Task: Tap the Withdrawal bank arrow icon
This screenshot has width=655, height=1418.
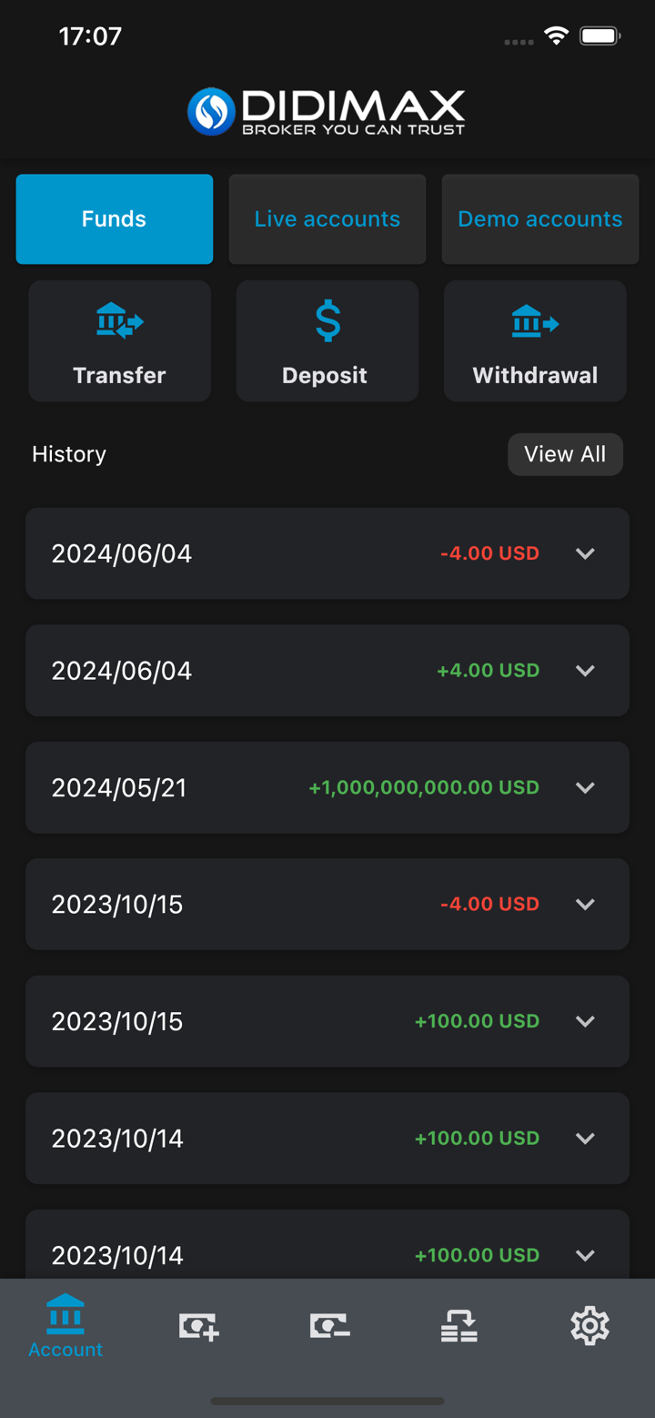Action: (535, 322)
